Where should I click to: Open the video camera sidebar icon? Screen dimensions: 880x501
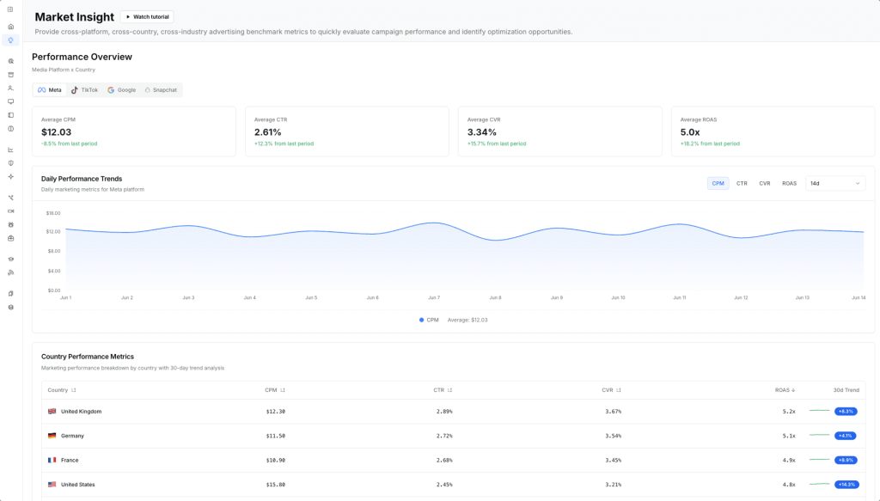10,211
